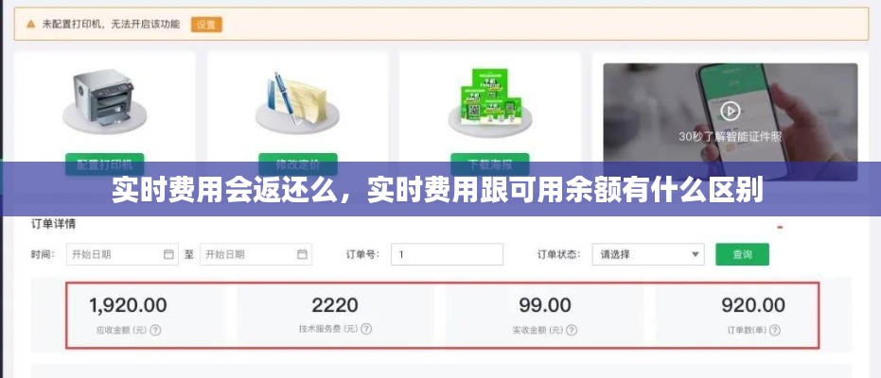Viewport: 881px width, 378px height.
Task: Click the warning triangle icon in banner
Action: 31,25
